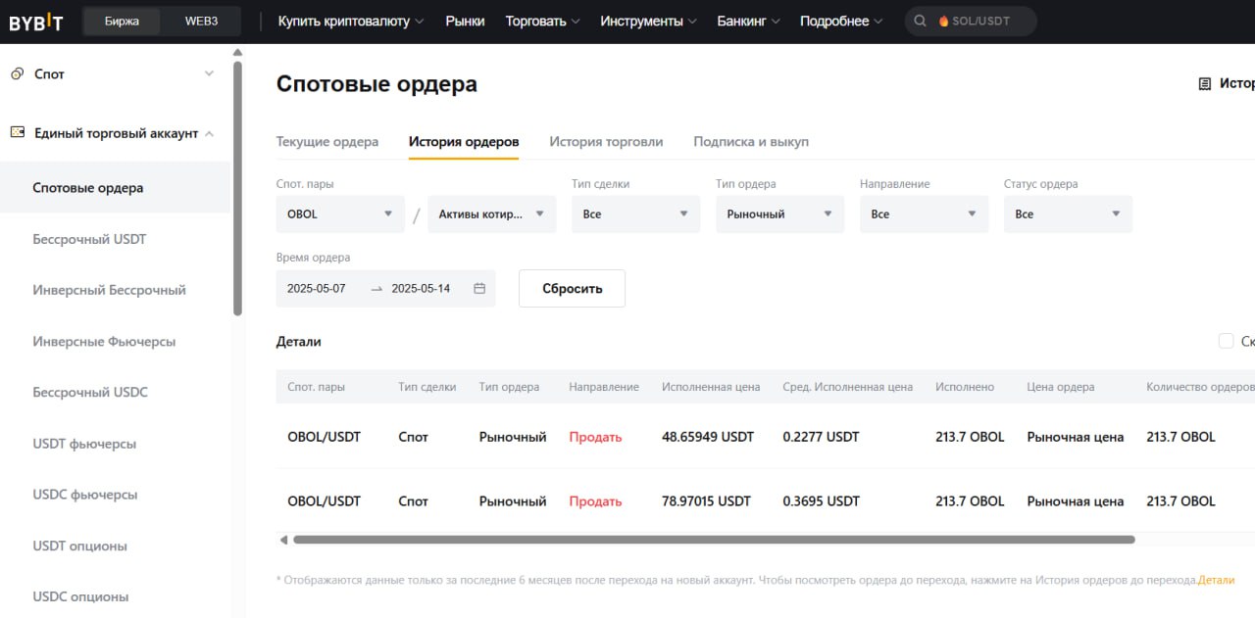
Task: Click Продать in the 0.3695 USDT row
Action: [595, 500]
